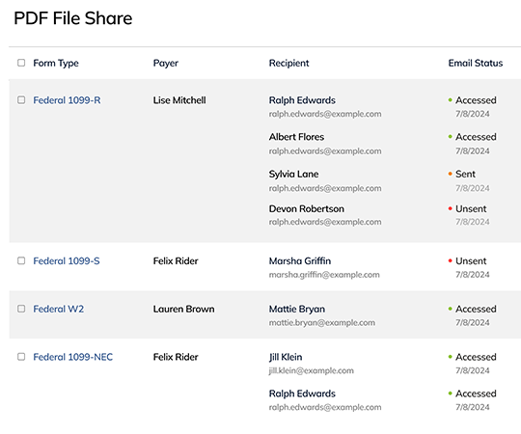
Task: Click Mattie Bryan's green Accessed status dot
Action: (451, 309)
